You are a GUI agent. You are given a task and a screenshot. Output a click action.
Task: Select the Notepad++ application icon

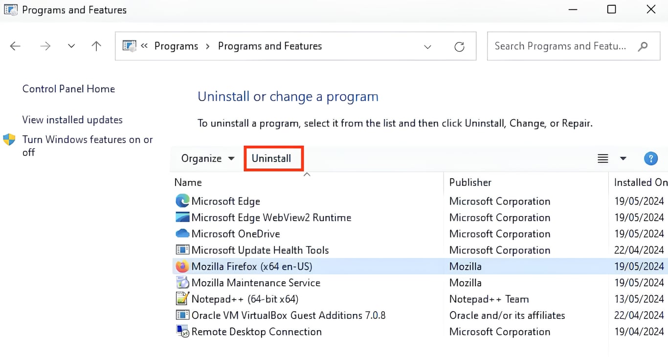pos(181,298)
